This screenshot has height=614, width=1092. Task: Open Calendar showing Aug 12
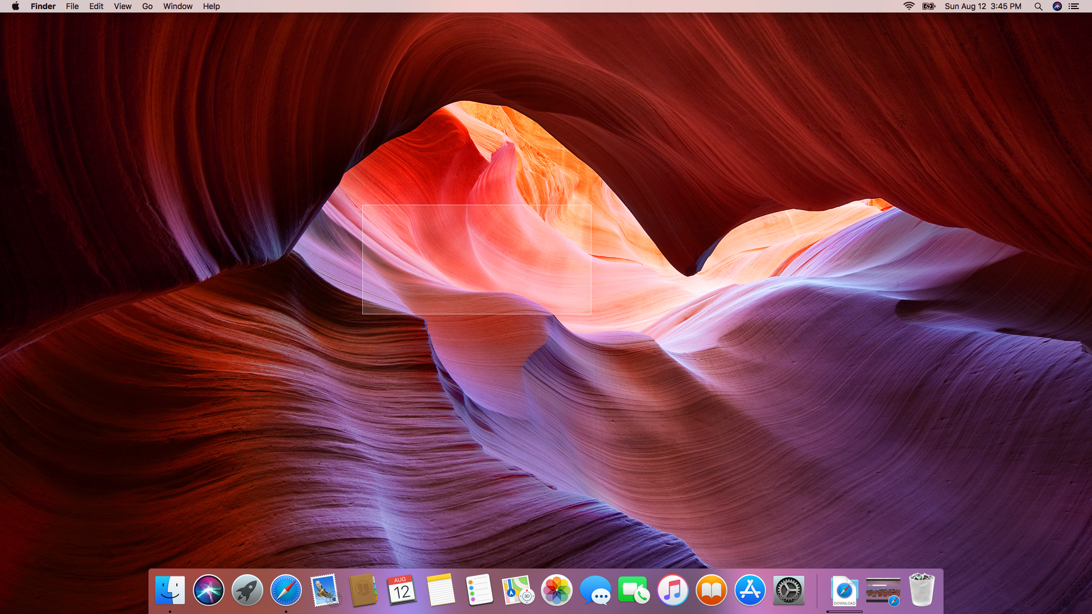pyautogui.click(x=402, y=590)
